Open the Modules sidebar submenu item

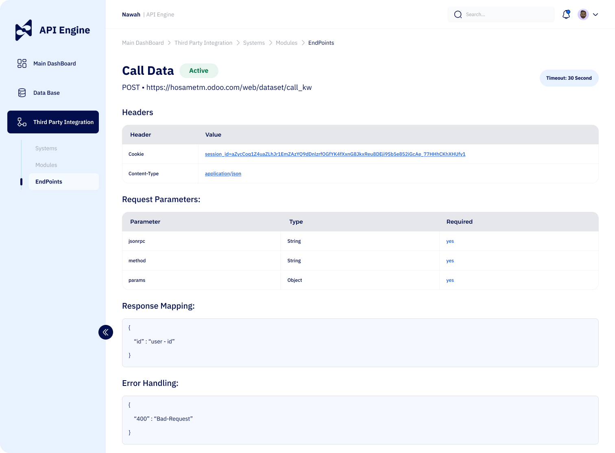pyautogui.click(x=46, y=165)
